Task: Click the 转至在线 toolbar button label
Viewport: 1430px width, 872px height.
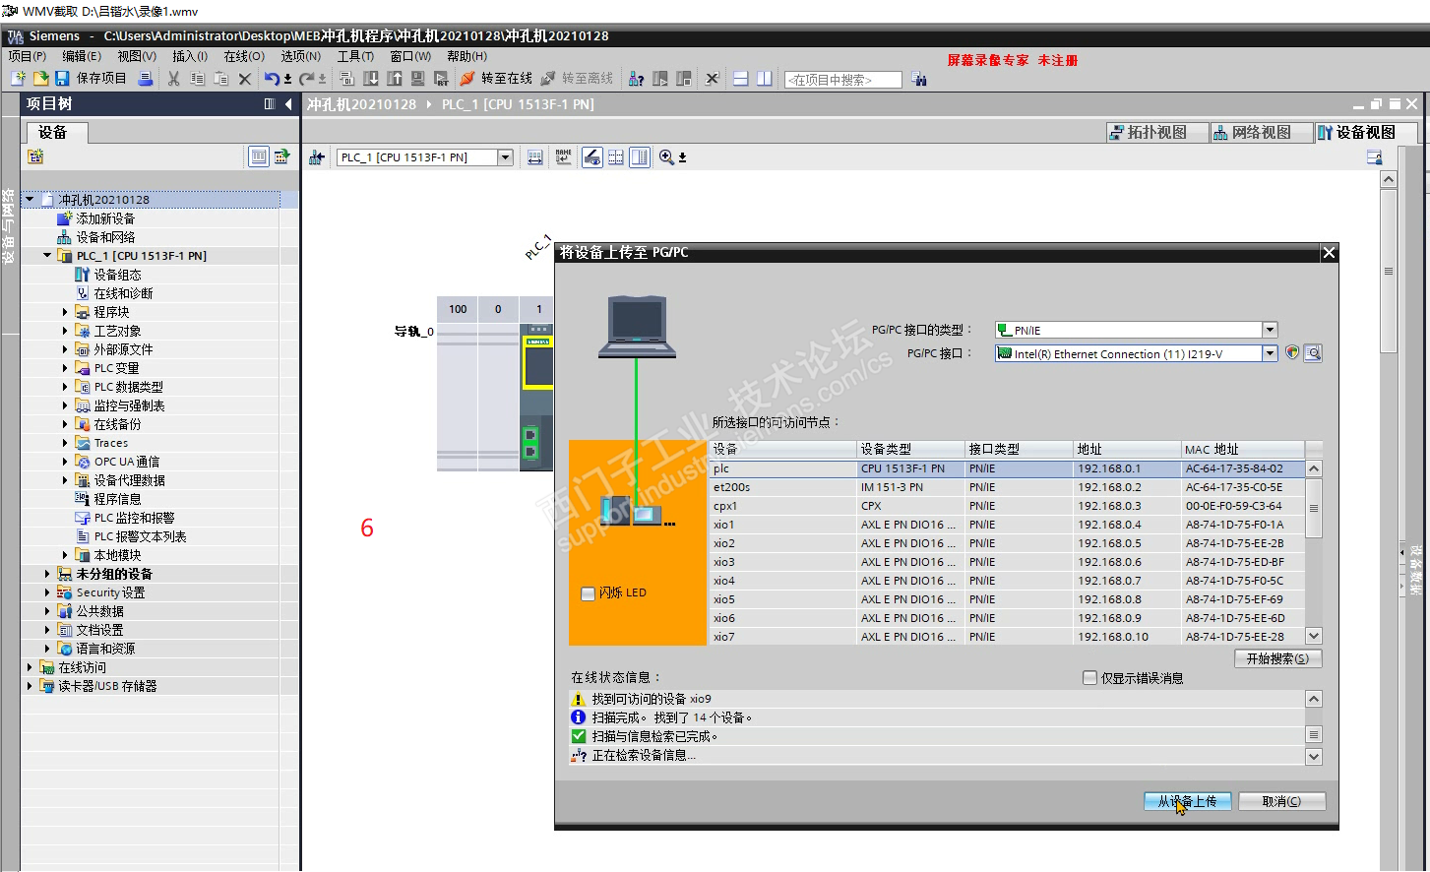Action: (507, 79)
